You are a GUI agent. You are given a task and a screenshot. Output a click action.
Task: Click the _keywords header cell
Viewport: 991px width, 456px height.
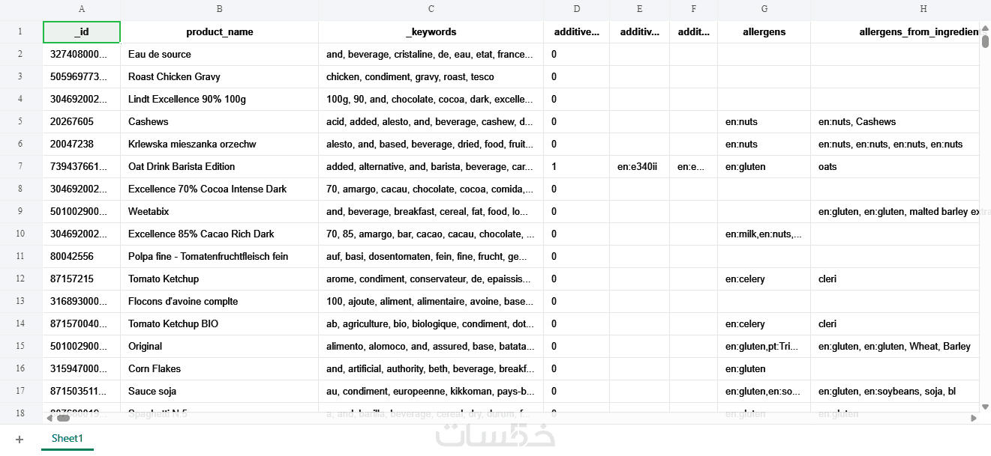(431, 32)
